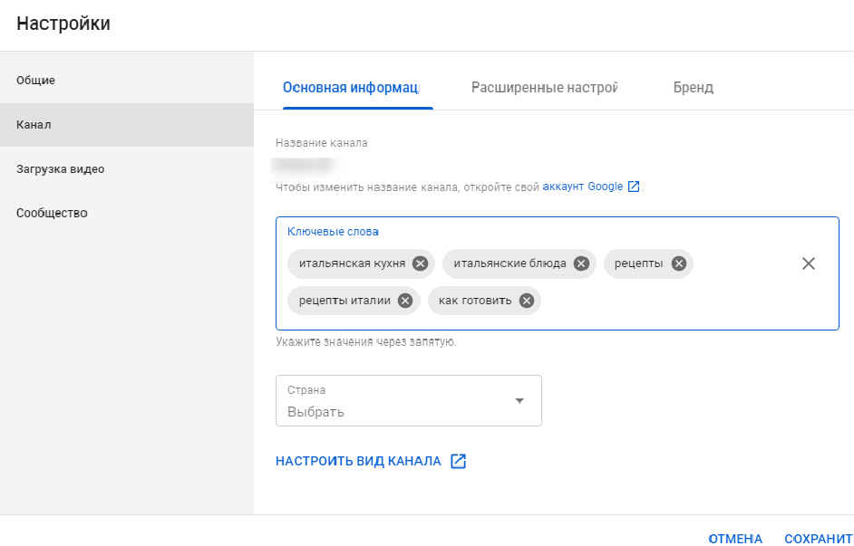Click external link icon next to аккаунт Google
The width and height of the screenshot is (854, 546).
(x=634, y=187)
